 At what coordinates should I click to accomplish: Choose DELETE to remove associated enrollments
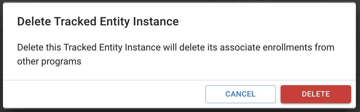(x=316, y=94)
